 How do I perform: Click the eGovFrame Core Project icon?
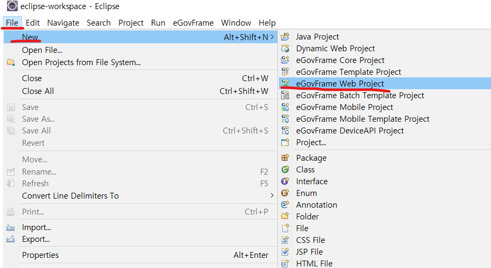coord(285,60)
